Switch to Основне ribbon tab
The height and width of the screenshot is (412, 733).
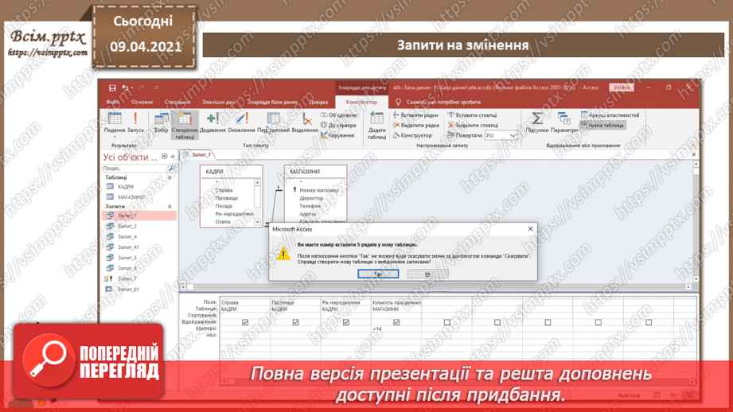142,102
